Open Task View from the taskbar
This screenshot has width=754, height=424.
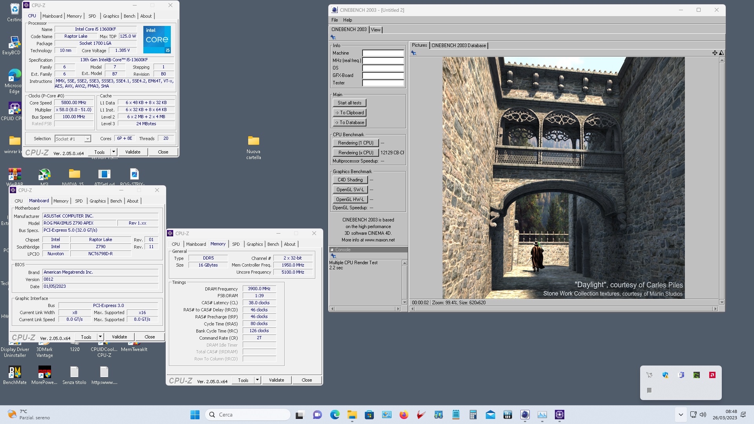tap(300, 415)
